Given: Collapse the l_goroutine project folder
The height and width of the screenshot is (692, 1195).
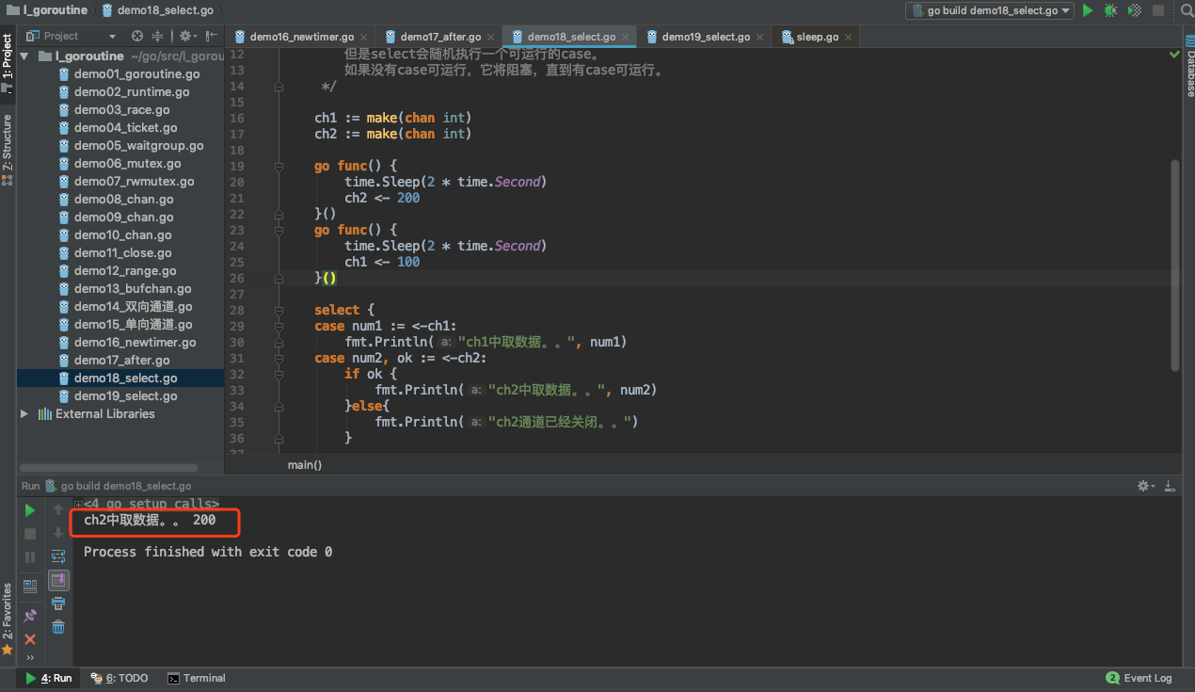Looking at the screenshot, I should [x=25, y=56].
